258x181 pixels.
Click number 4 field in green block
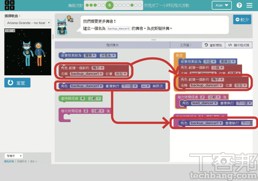pos(83,98)
